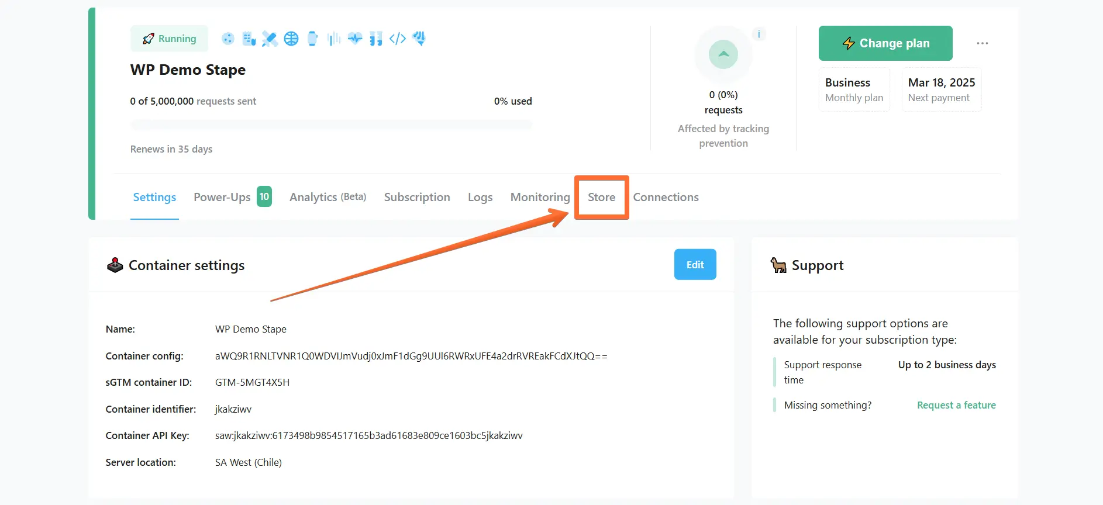
Task: Click the globe power-up icon
Action: pyautogui.click(x=291, y=39)
